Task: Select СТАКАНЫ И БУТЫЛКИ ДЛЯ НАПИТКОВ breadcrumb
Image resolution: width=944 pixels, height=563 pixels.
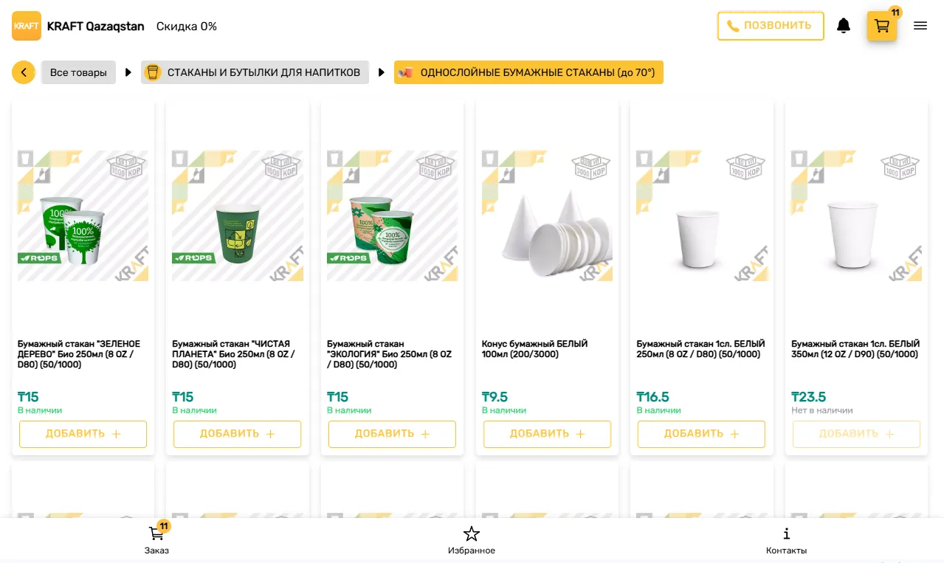Action: click(x=255, y=72)
